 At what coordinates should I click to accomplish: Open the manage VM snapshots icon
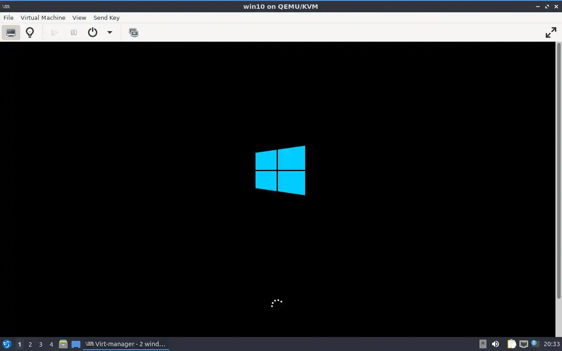[x=133, y=32]
